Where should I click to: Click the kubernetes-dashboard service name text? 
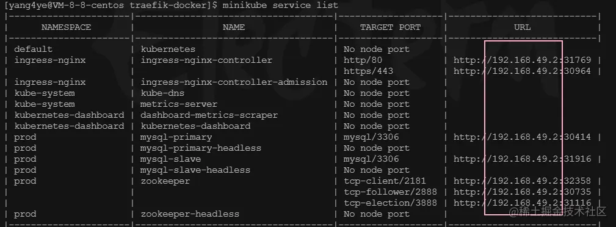195,126
